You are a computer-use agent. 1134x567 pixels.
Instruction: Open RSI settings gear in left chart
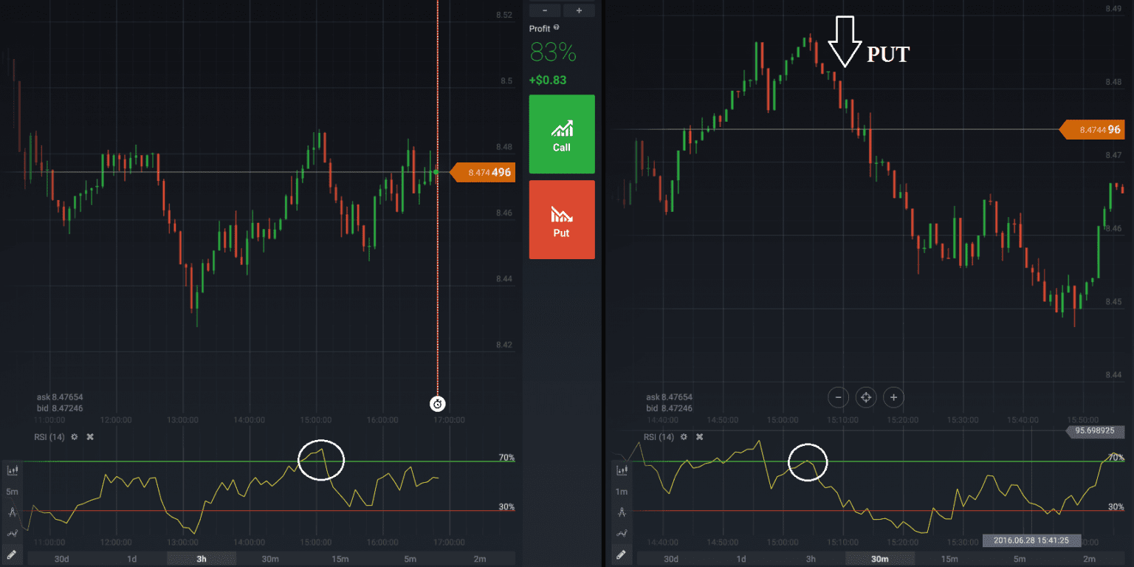point(74,437)
